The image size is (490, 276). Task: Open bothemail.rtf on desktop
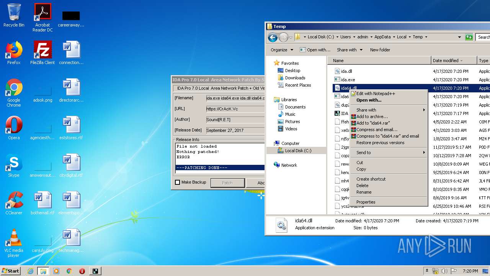click(42, 203)
